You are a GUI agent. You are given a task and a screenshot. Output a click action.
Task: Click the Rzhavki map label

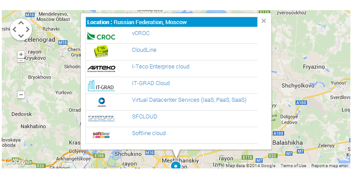click(51, 29)
